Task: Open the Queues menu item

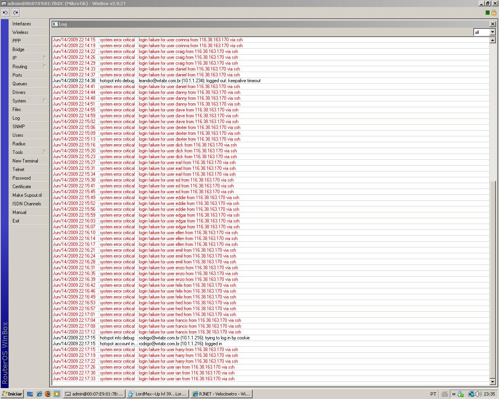Action: tap(29, 84)
